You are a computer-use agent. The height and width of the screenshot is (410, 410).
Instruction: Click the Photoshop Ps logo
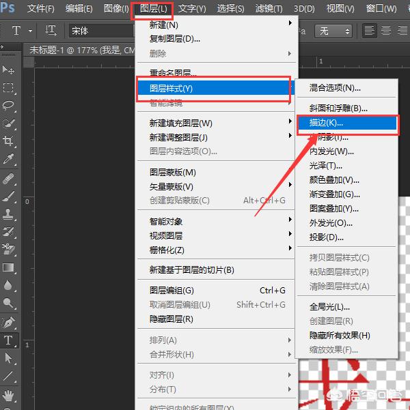8,8
